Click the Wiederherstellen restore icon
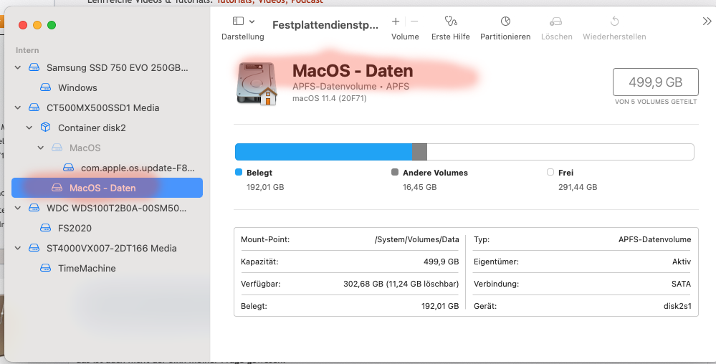The image size is (716, 364). 614,21
